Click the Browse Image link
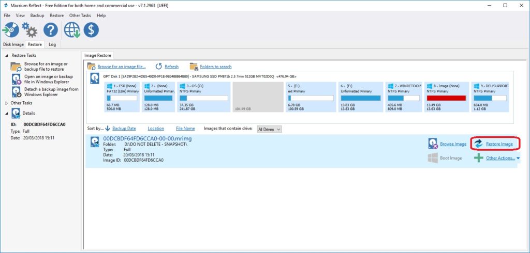This screenshot has height=253, width=530. (x=453, y=144)
